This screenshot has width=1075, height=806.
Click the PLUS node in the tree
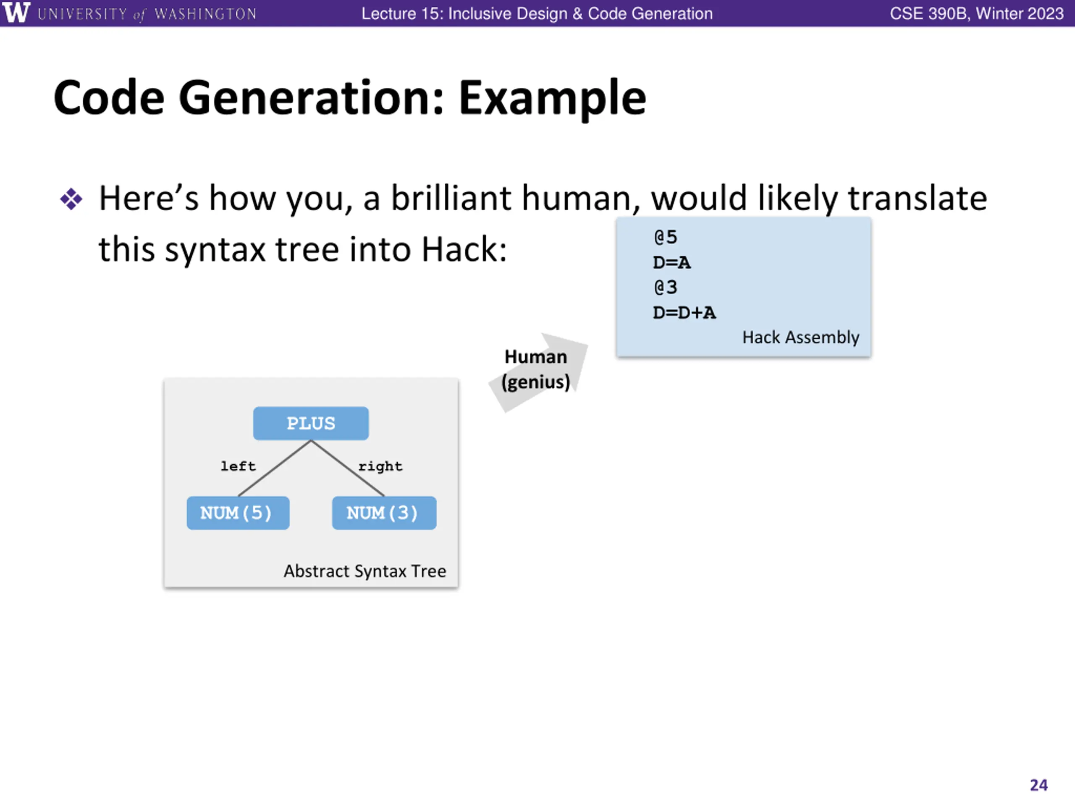(x=311, y=423)
